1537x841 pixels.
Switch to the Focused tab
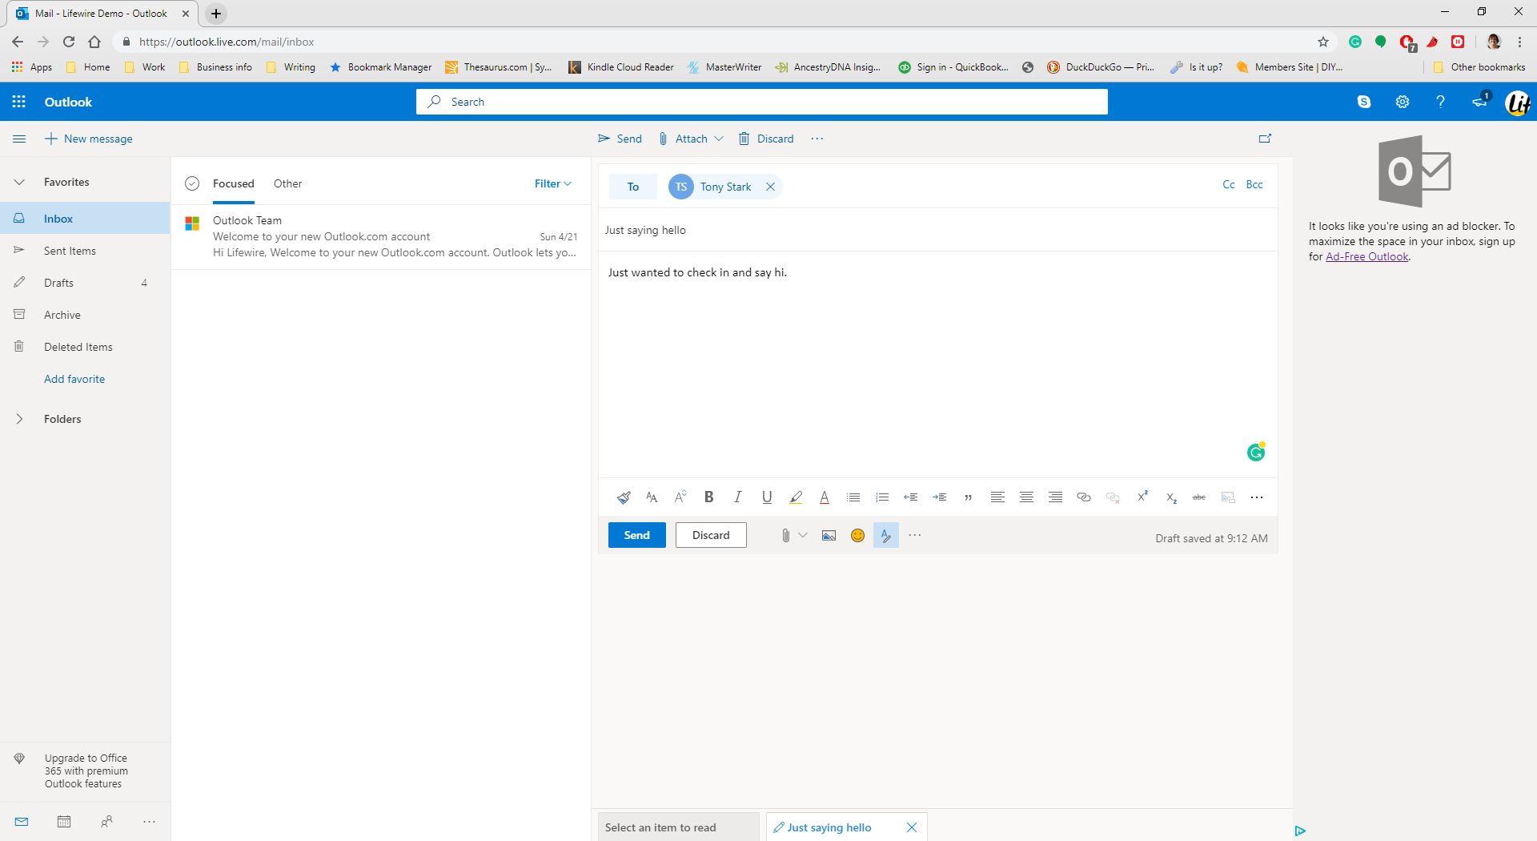(233, 183)
